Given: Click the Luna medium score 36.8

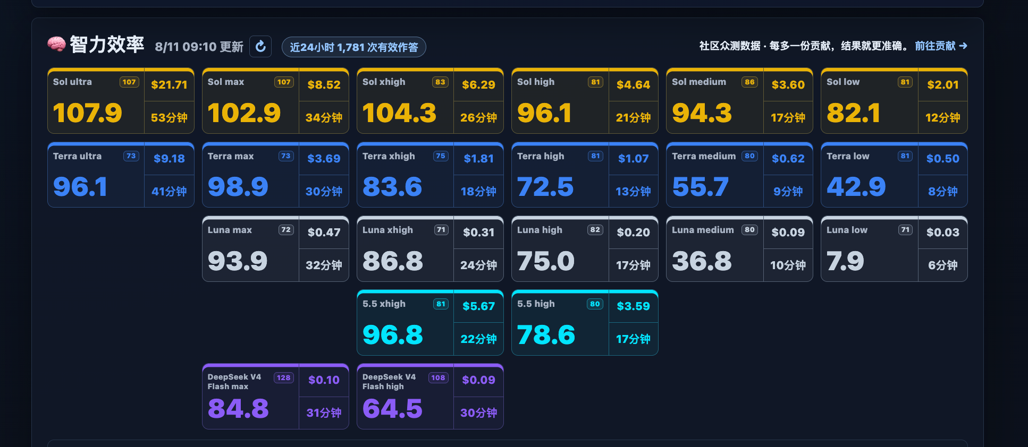Looking at the screenshot, I should click(702, 261).
